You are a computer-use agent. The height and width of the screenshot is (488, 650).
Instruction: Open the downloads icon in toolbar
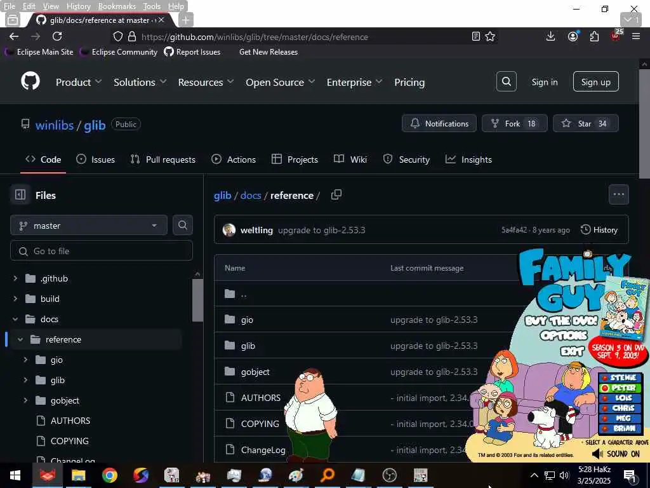click(550, 36)
